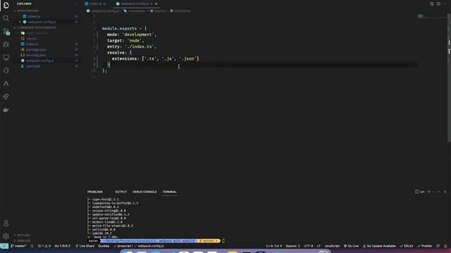This screenshot has width=451, height=253.
Task: Click the editor vertical scrollbar
Action: [x=449, y=77]
